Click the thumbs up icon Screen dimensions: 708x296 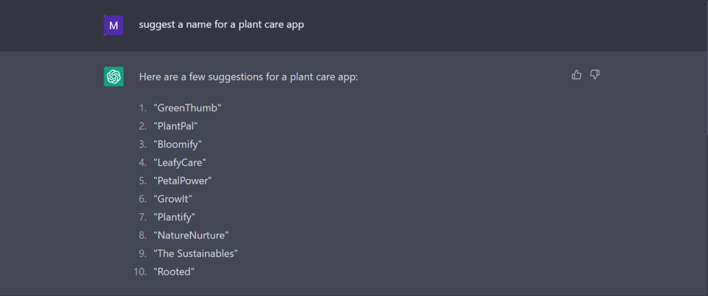(577, 75)
